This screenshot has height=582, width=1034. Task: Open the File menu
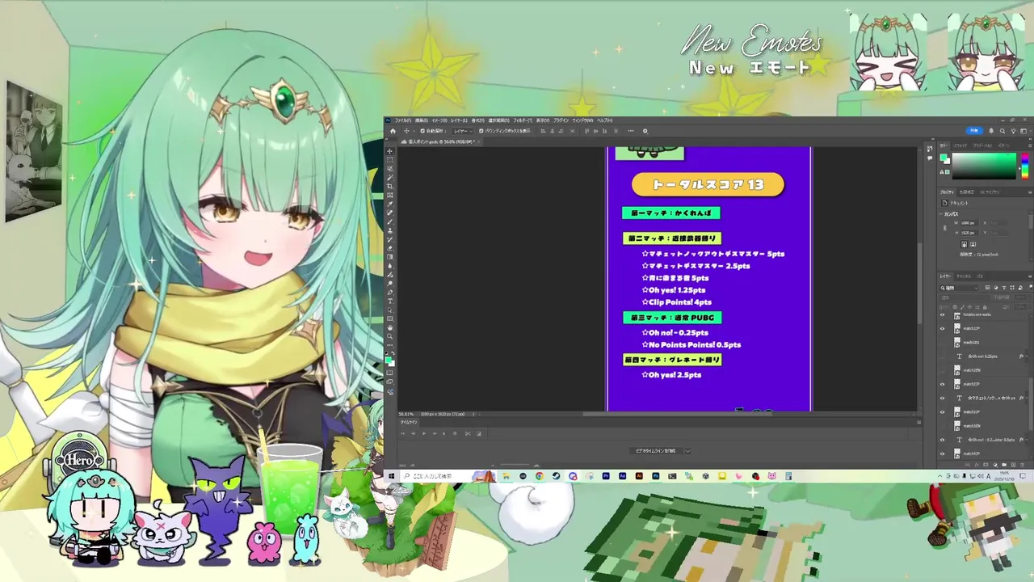[402, 120]
